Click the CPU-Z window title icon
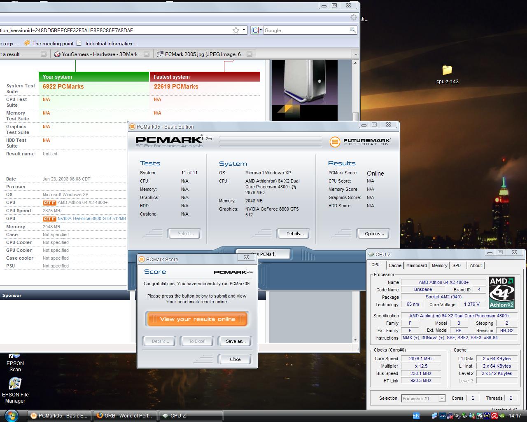Screen dimensions: 527x422 (371, 254)
